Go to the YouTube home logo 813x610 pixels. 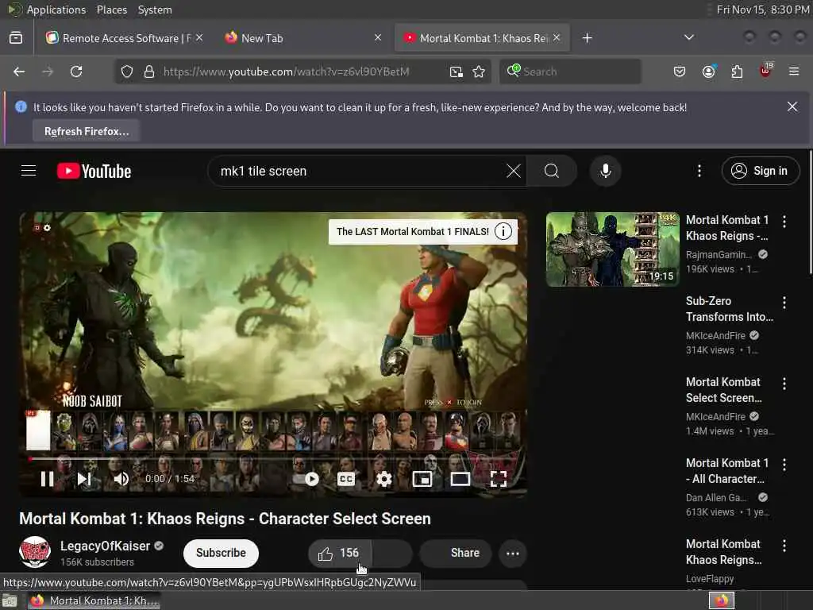pyautogui.click(x=94, y=172)
